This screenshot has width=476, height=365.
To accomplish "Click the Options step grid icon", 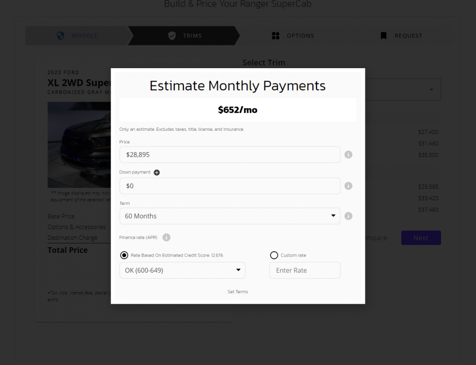I will (276, 36).
